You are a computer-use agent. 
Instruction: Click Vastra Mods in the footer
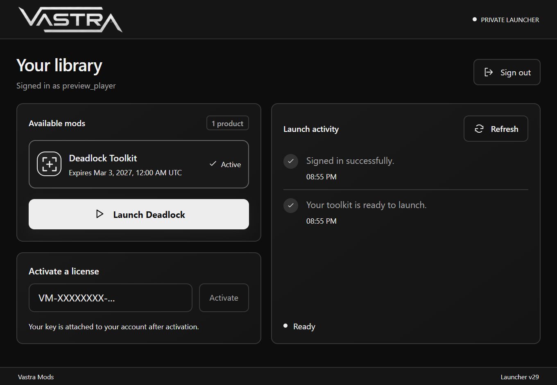pyautogui.click(x=36, y=377)
